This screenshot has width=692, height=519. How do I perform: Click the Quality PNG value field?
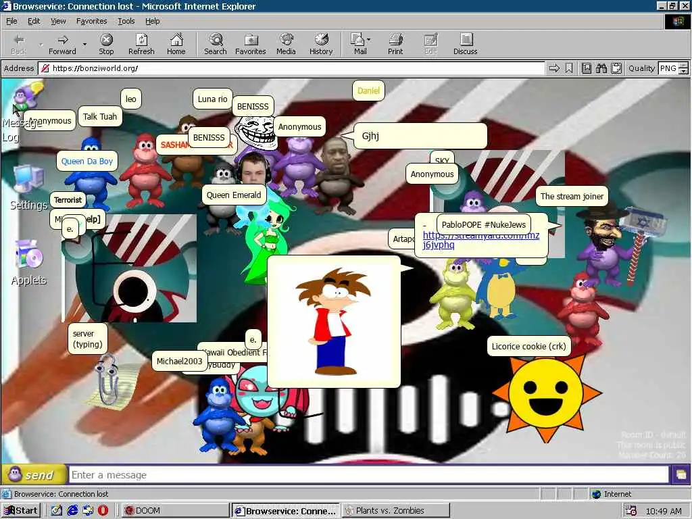pos(668,68)
